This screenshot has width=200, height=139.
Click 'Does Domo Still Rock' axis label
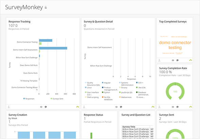29,65
